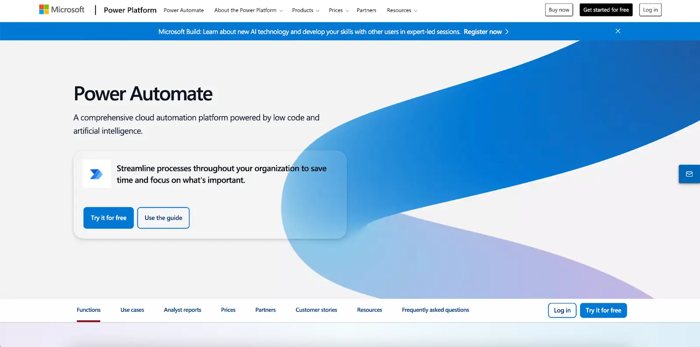Click Register now link in banner
This screenshot has width=700, height=347.
tap(483, 32)
